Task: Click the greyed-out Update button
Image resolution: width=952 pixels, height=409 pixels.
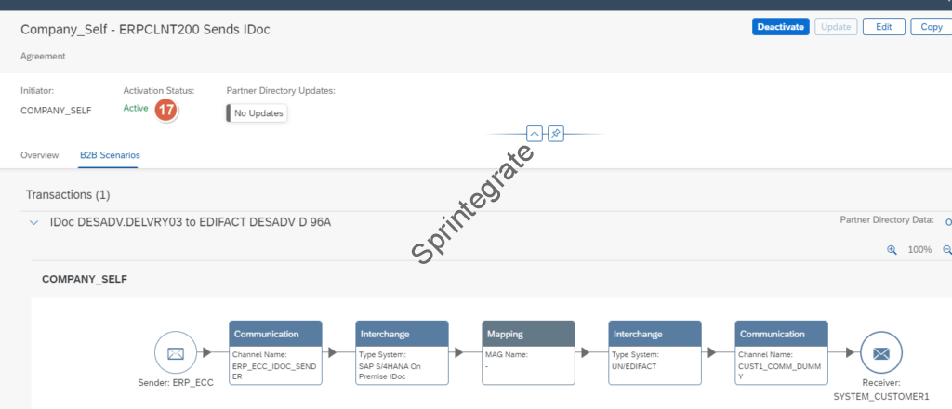Action: coord(836,27)
